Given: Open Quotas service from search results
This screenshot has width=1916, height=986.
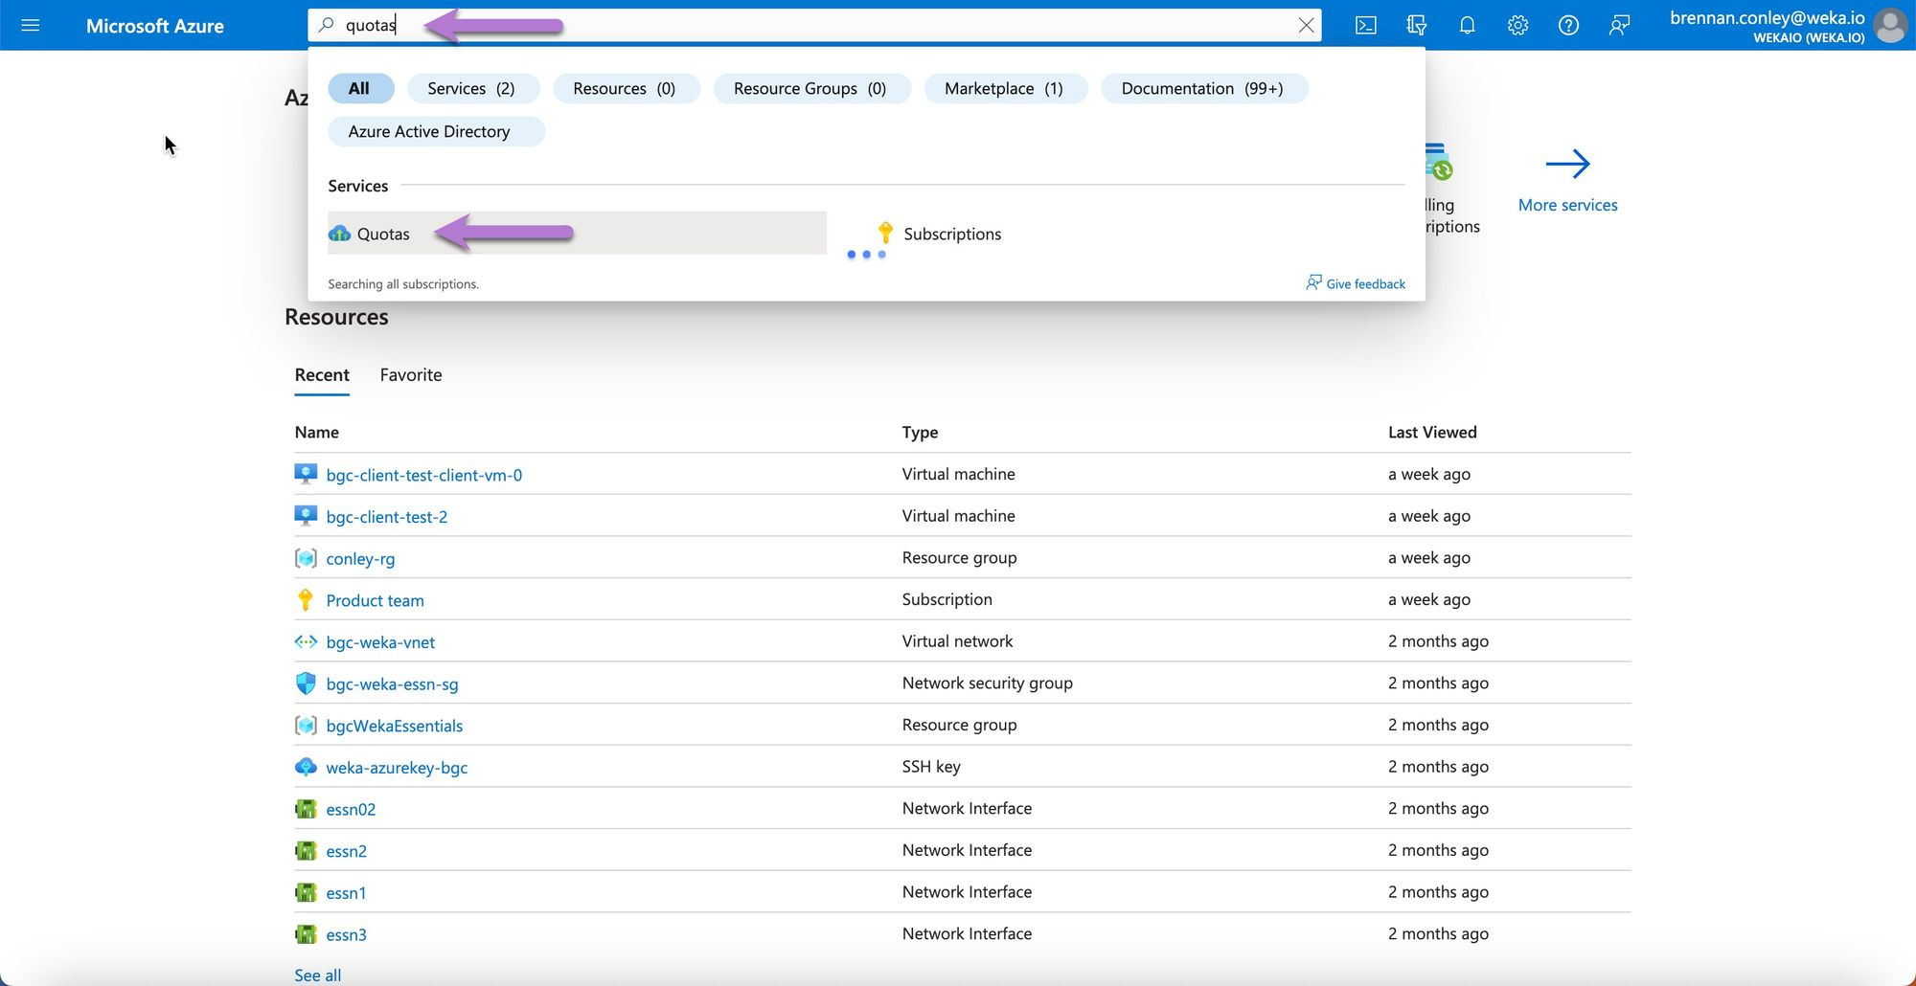Looking at the screenshot, I should (x=383, y=234).
